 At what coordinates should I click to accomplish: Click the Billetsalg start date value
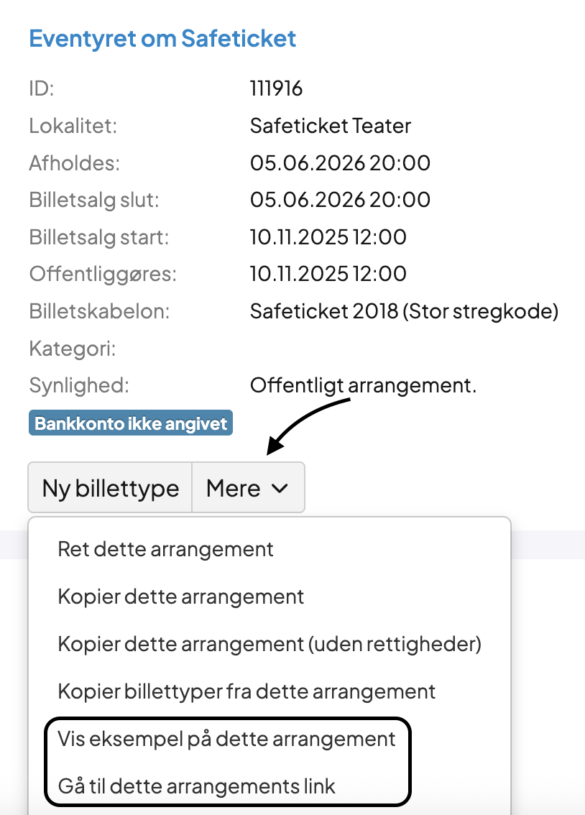coord(328,236)
